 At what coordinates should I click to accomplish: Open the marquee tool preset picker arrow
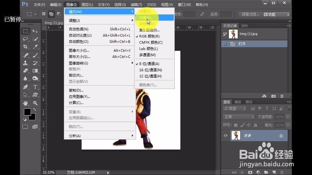(x=35, y=14)
